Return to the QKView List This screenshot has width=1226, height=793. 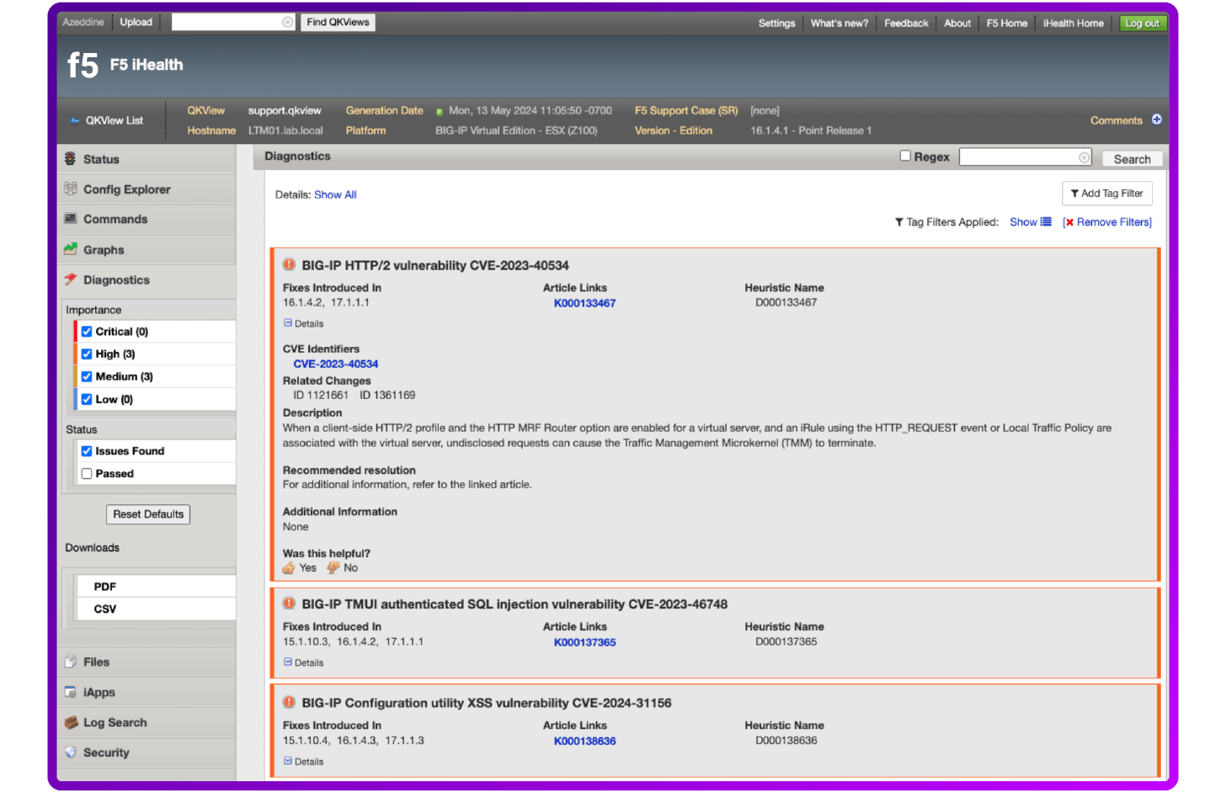[x=114, y=120]
